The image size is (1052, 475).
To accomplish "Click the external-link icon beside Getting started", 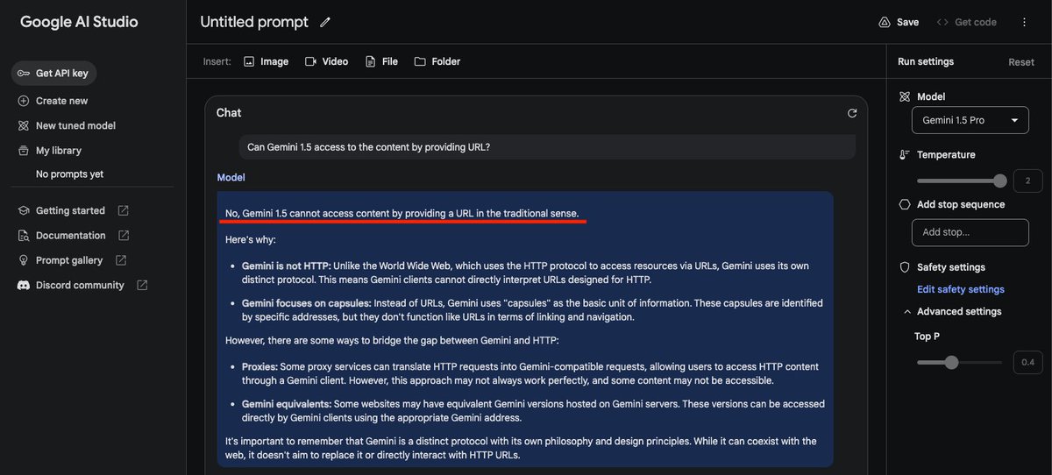I will pos(123,210).
